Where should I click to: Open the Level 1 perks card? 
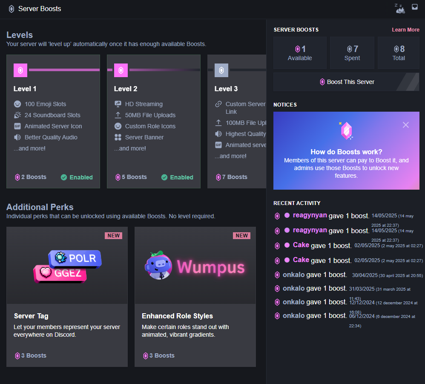pyautogui.click(x=53, y=121)
